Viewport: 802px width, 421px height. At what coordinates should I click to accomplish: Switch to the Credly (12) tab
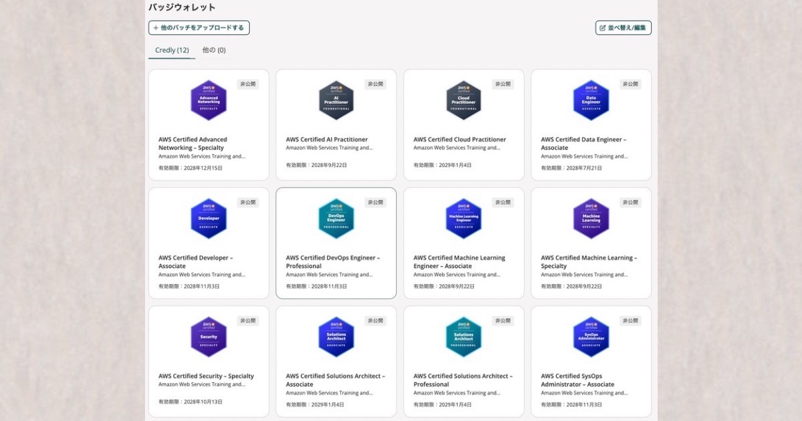172,50
